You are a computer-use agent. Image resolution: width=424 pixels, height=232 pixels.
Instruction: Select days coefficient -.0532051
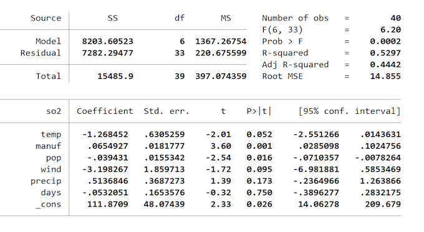click(105, 193)
